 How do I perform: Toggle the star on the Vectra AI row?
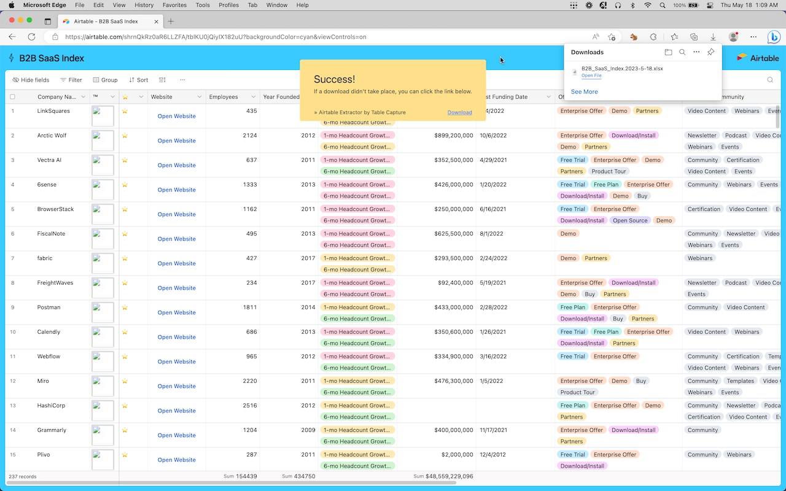[125, 160]
